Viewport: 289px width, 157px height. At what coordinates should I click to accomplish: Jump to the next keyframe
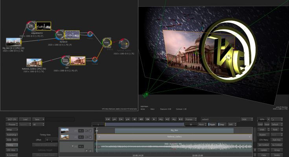[161, 119]
